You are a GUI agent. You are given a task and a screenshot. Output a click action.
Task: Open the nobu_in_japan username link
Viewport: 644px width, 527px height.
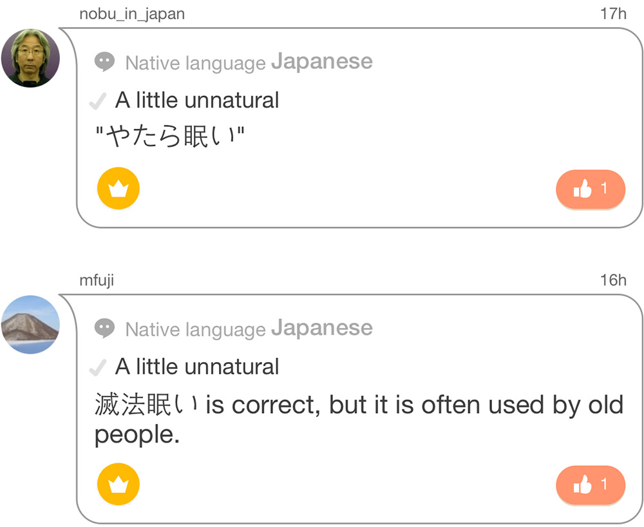pos(132,14)
